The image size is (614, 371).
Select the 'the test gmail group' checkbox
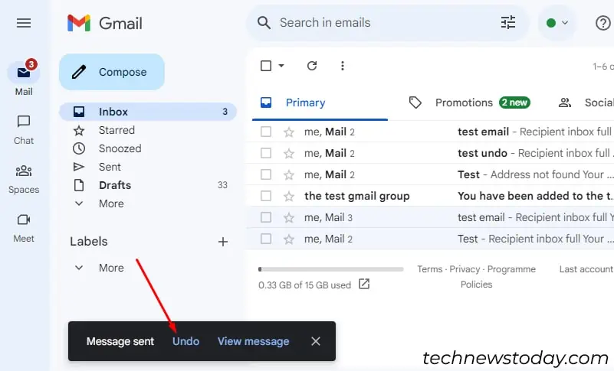pos(266,196)
